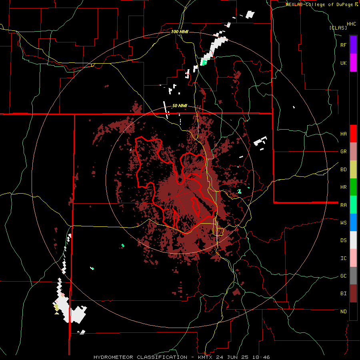
Task: Click the BD legend label
Action: click(344, 170)
